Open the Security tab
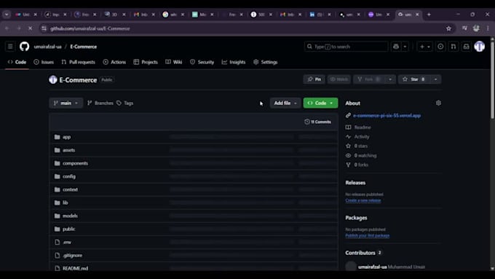 (x=202, y=62)
